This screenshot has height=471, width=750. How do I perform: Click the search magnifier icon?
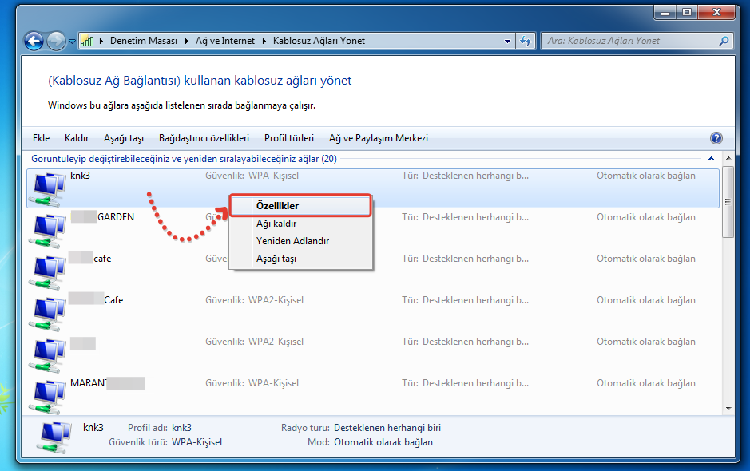[724, 41]
